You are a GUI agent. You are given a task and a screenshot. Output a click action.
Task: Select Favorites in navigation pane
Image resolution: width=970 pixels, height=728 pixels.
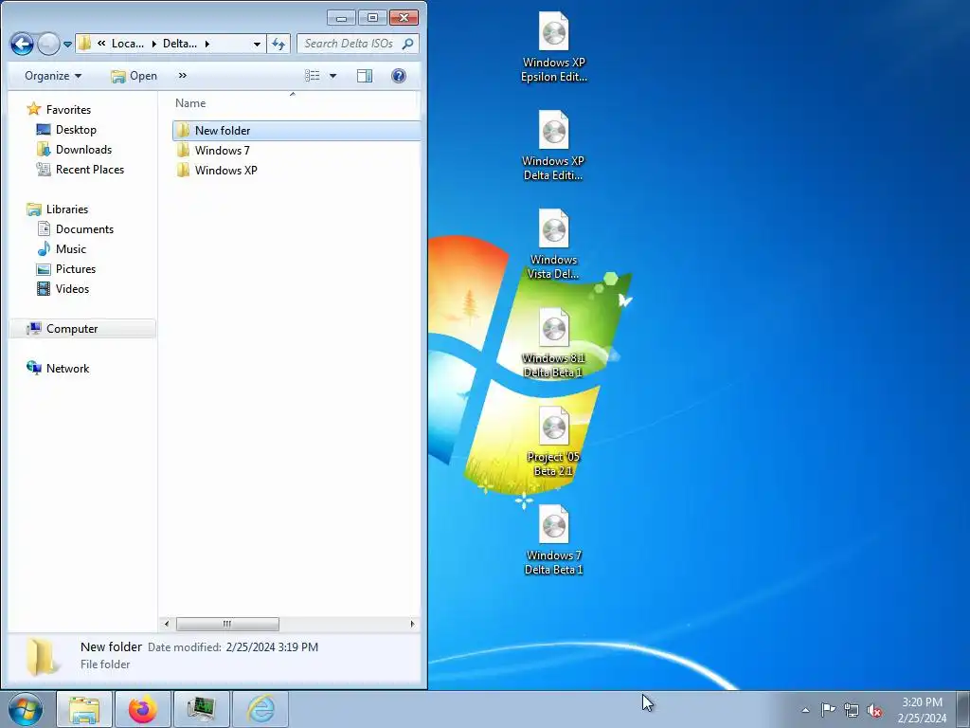(x=68, y=110)
